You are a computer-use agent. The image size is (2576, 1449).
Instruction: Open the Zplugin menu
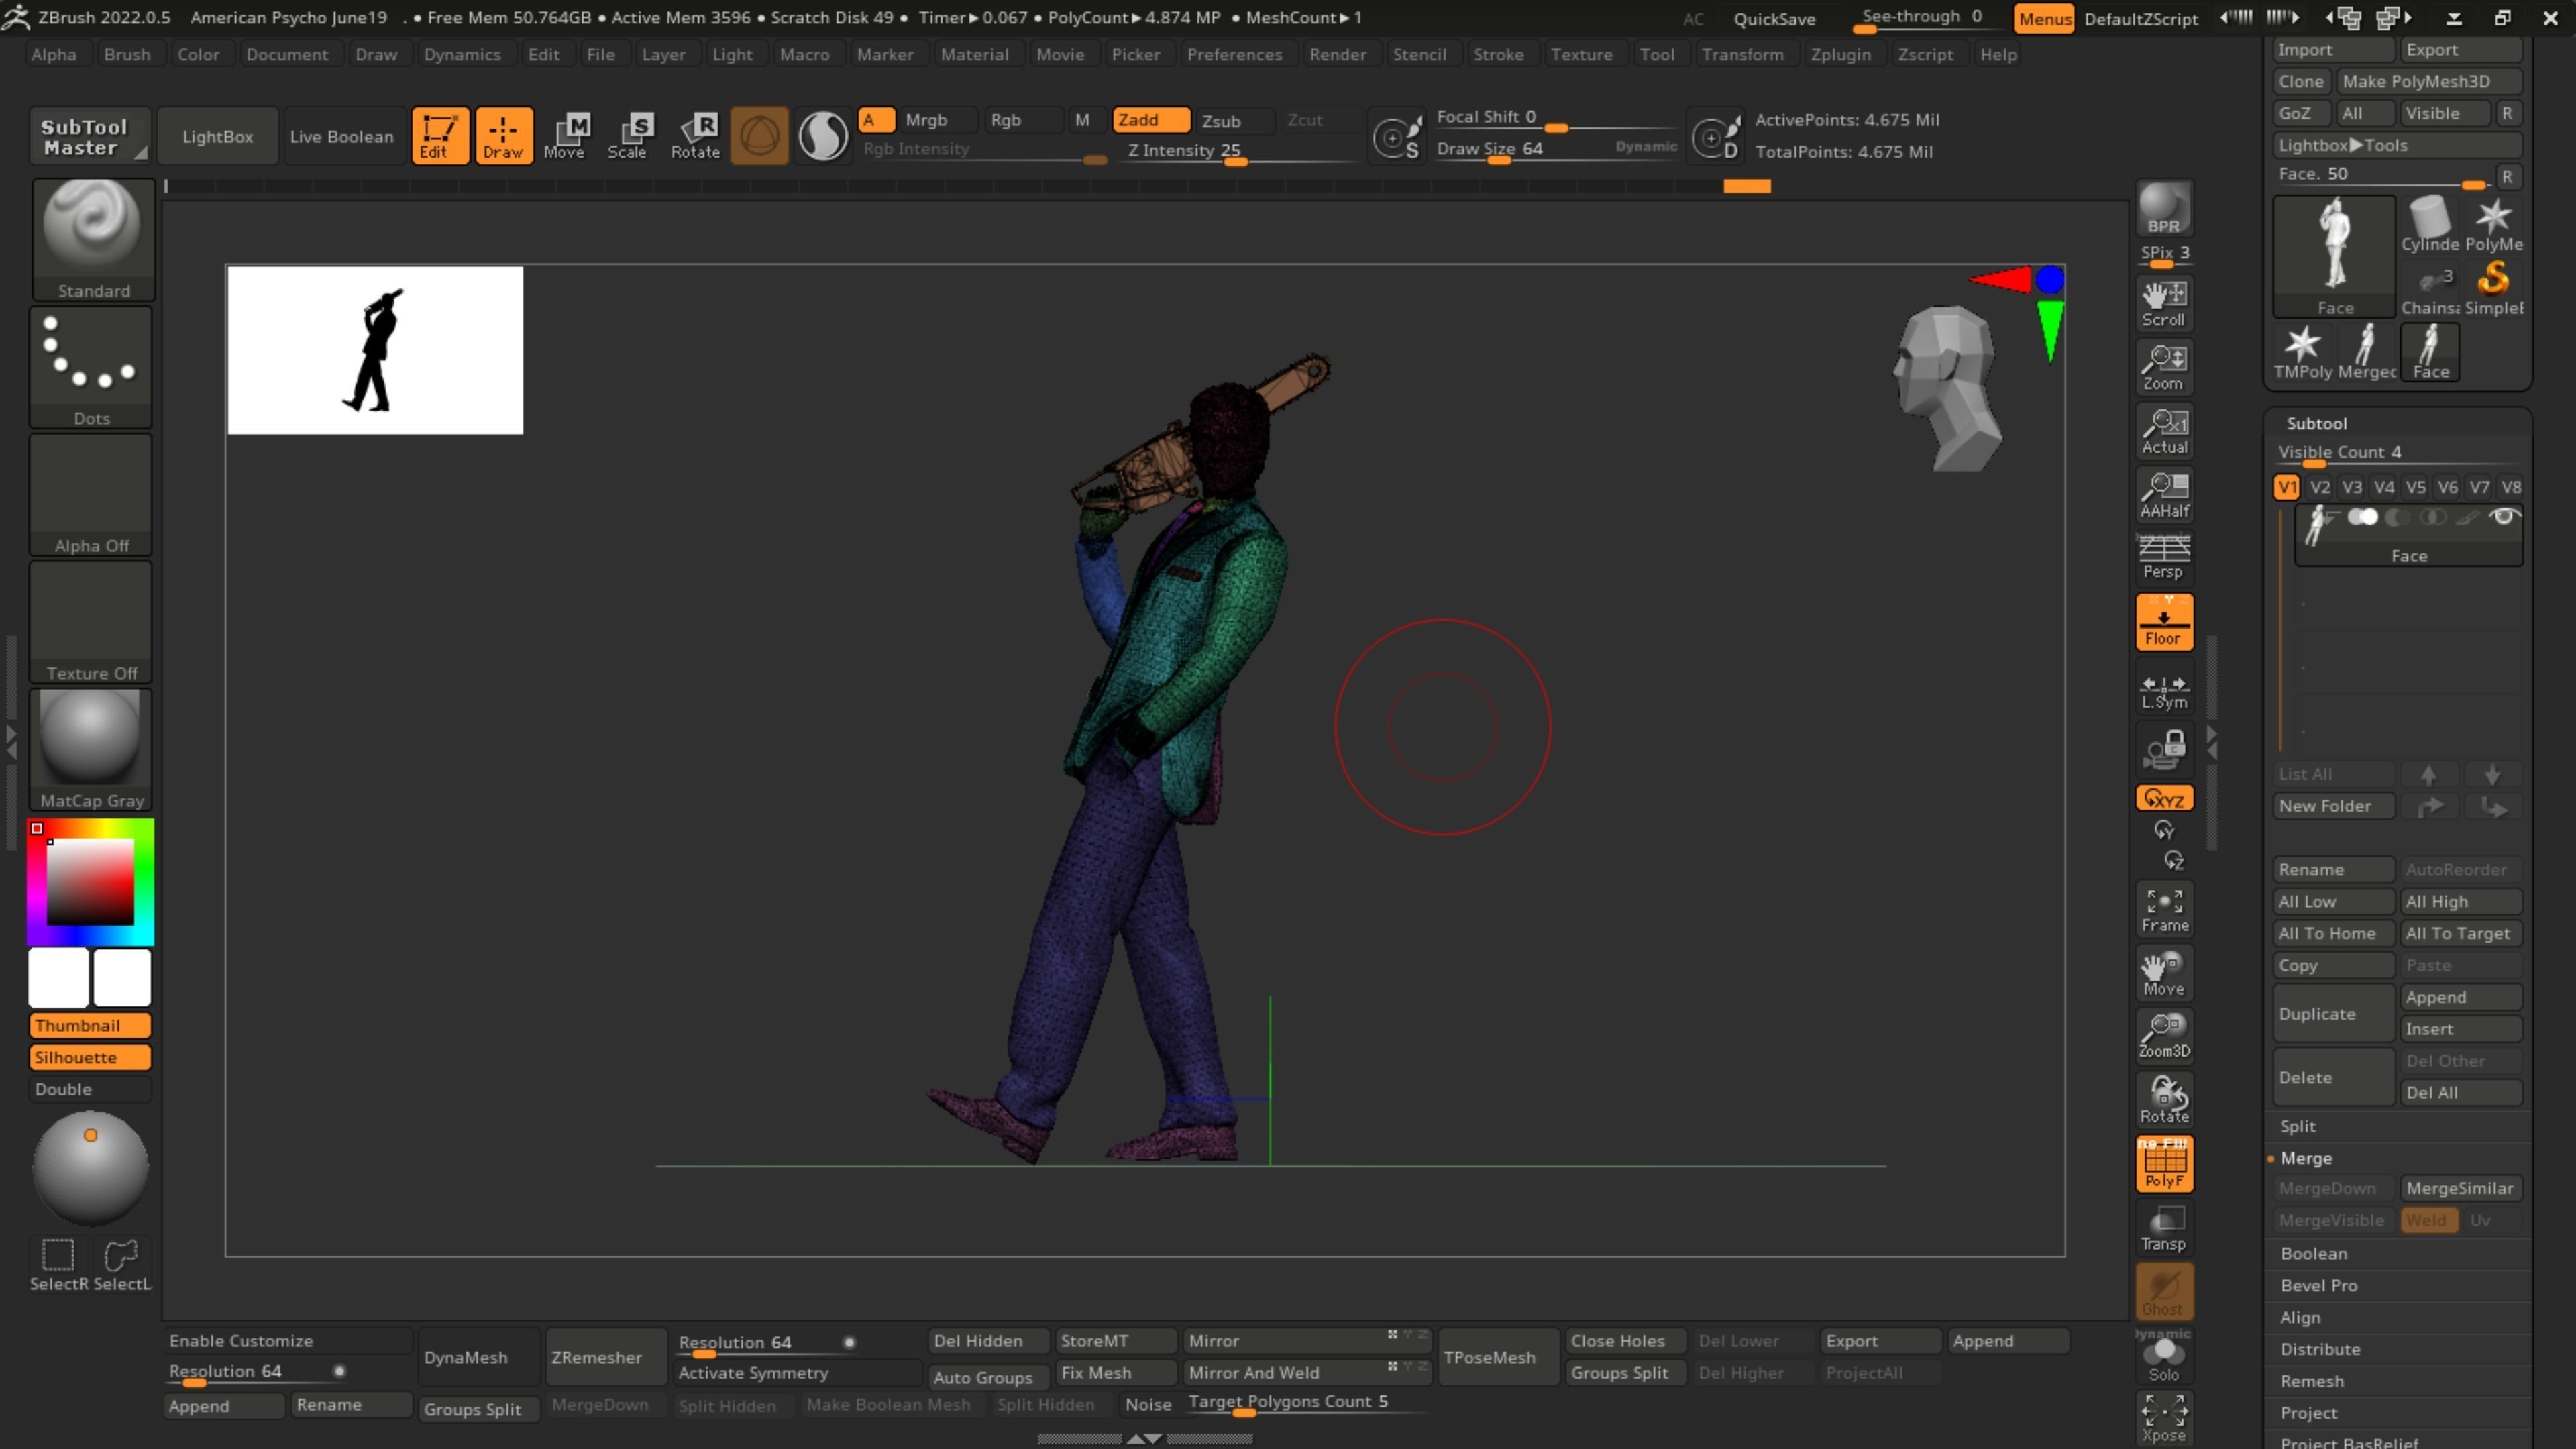(x=1840, y=55)
